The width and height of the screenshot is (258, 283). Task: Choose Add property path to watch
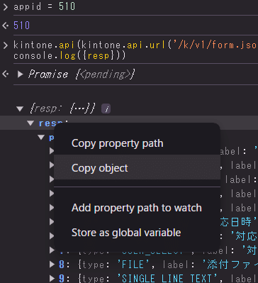point(137,208)
